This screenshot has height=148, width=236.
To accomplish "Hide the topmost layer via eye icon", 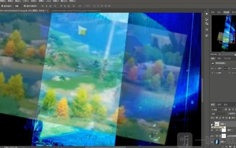I will pos(212,124).
